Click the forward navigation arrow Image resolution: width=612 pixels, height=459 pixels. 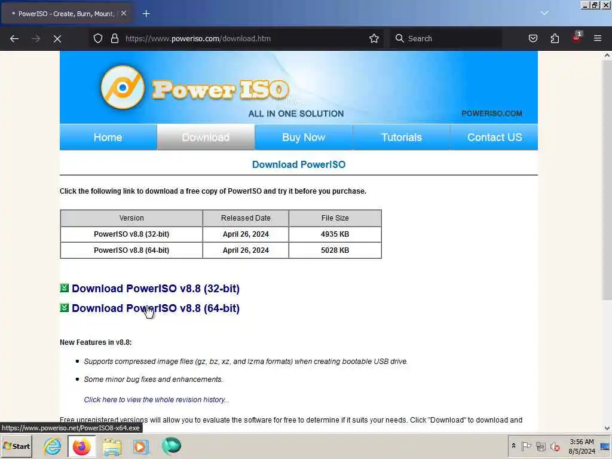pyautogui.click(x=36, y=38)
